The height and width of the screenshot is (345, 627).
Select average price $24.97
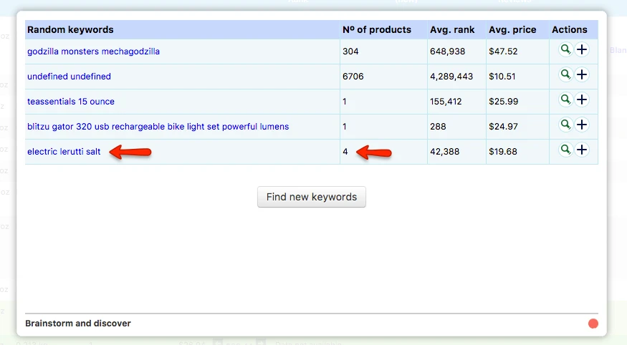coord(503,127)
